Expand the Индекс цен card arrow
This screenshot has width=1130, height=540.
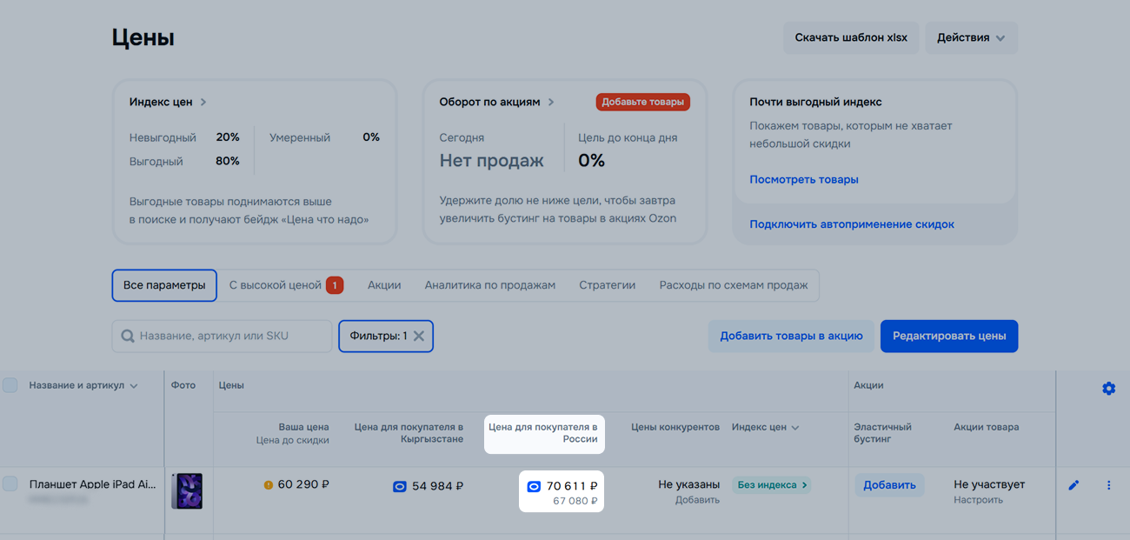coord(203,102)
